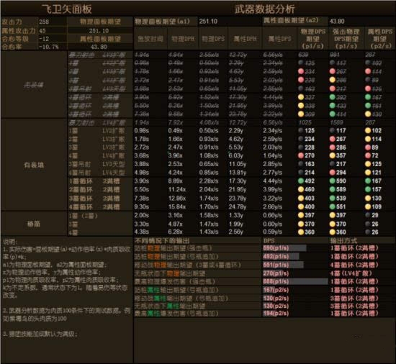Click the green dot beside 492 in table
The height and width of the screenshot is (364, 396).
click(300, 181)
